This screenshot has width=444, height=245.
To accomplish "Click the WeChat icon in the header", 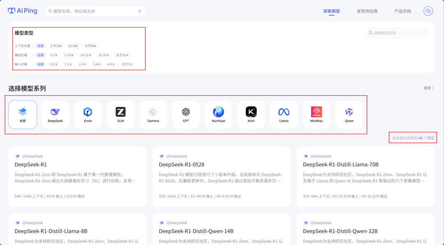I will 428,11.
